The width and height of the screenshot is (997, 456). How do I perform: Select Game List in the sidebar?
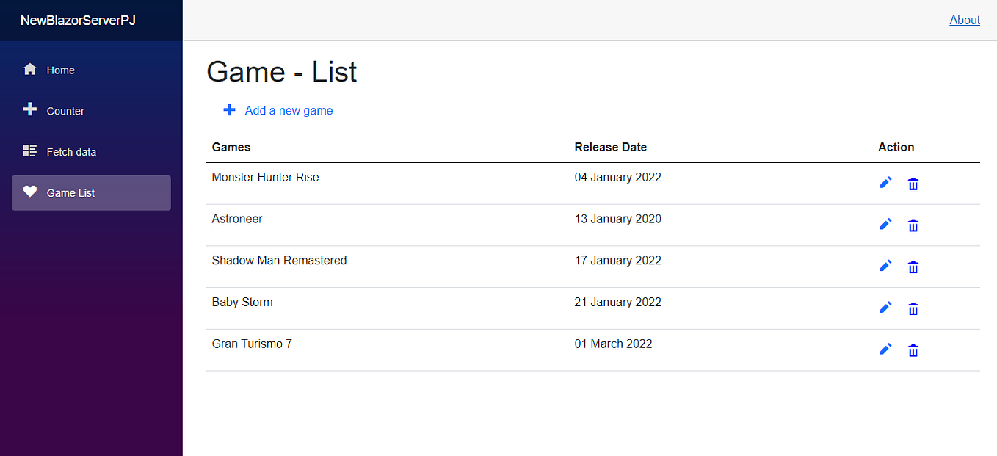[x=70, y=193]
